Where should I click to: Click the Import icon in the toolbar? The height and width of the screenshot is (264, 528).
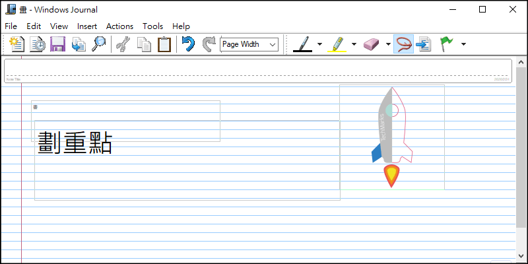point(78,44)
